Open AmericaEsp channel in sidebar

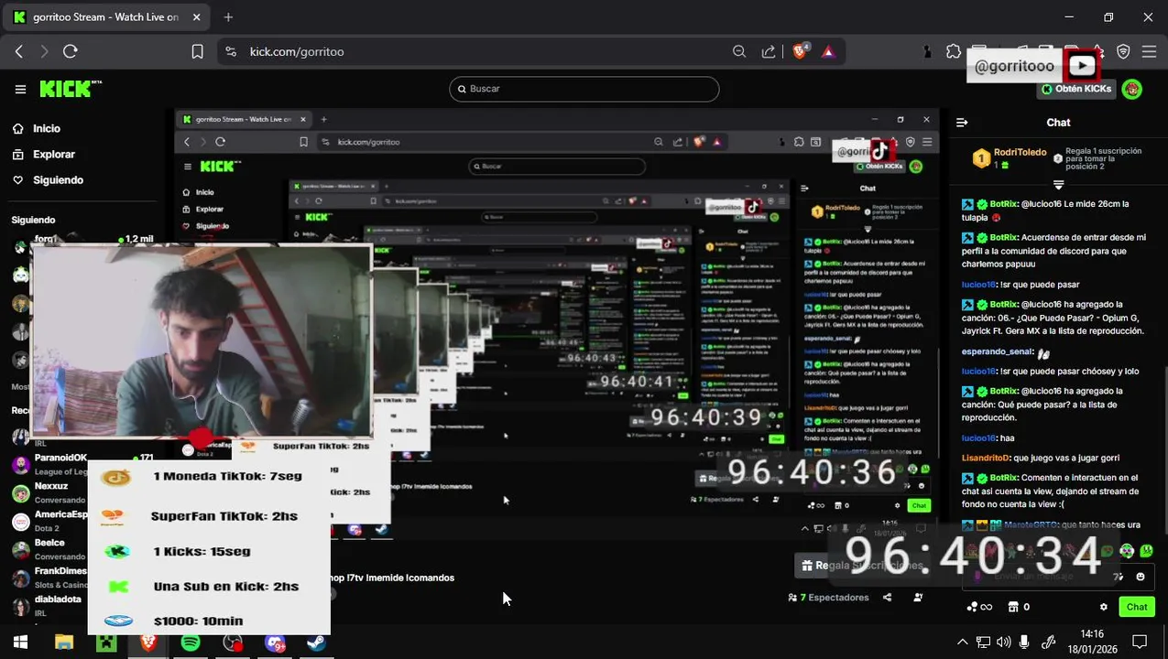(x=60, y=514)
